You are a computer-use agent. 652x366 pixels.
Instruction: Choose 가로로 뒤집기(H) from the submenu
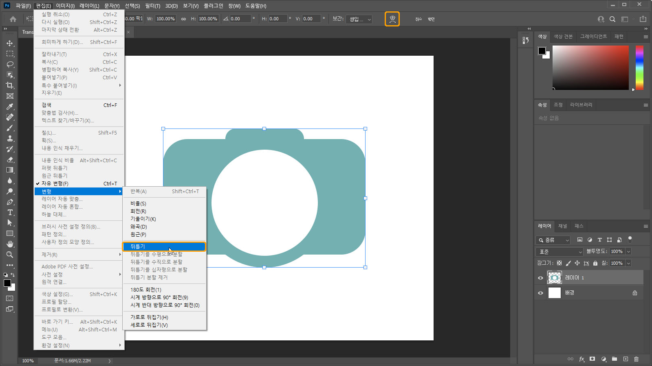149,317
